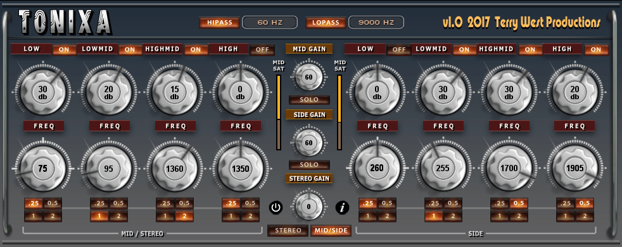This screenshot has height=247, width=622.
Task: Click the Mid HIGHMID 15 db gain knob
Action: [x=175, y=92]
